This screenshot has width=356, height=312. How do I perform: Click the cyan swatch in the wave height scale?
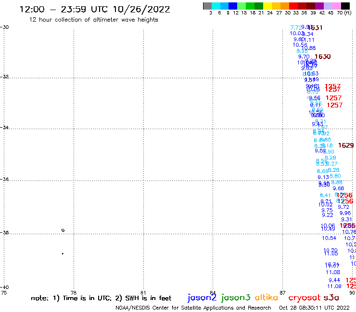pyautogui.click(x=216, y=6)
